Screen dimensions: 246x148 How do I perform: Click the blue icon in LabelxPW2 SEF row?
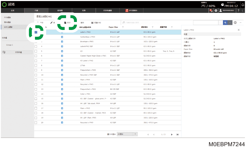point(62,46)
